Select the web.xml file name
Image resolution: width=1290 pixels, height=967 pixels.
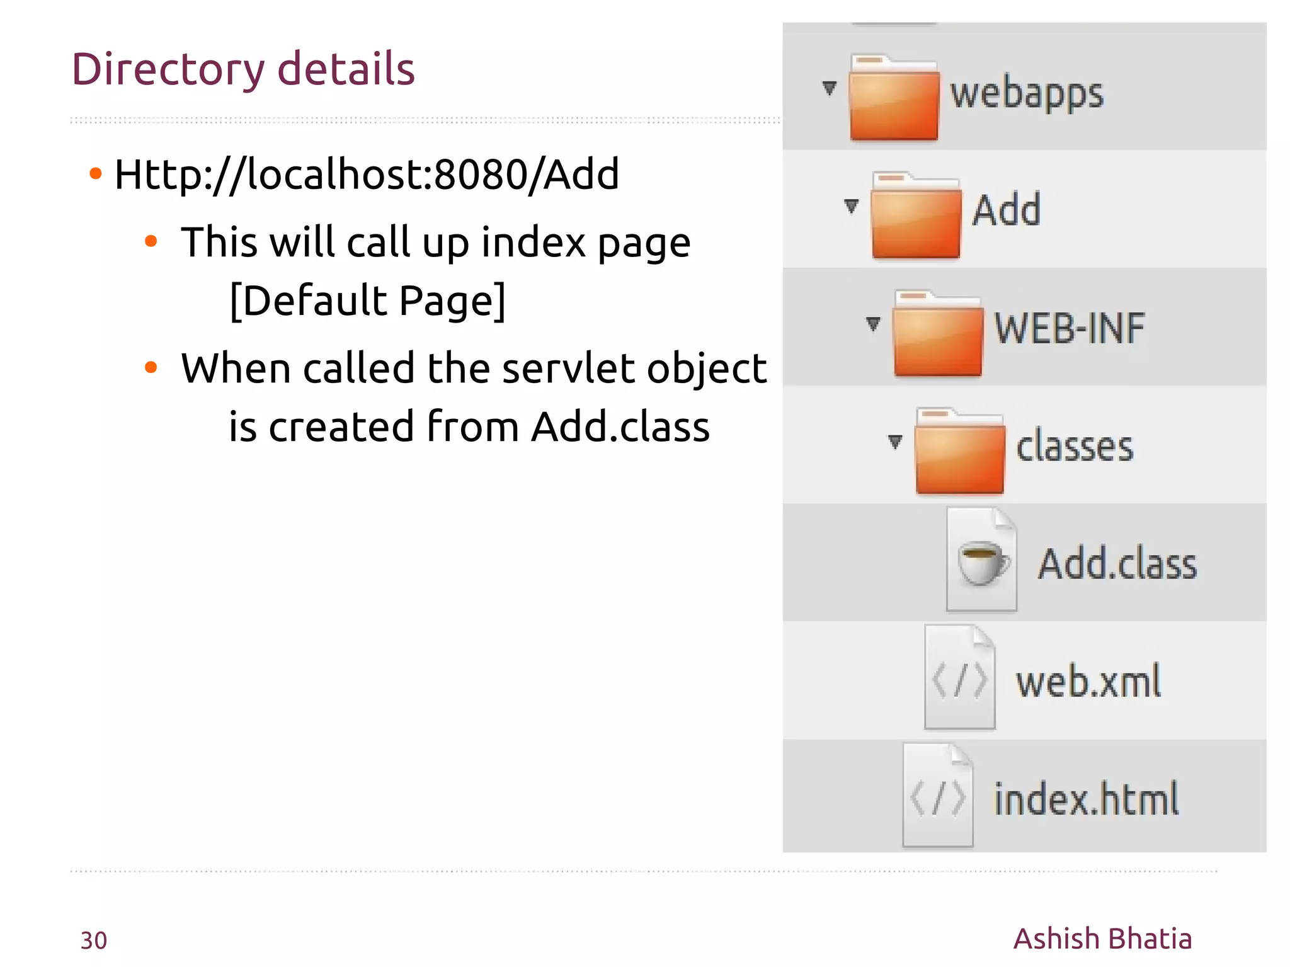(1088, 681)
